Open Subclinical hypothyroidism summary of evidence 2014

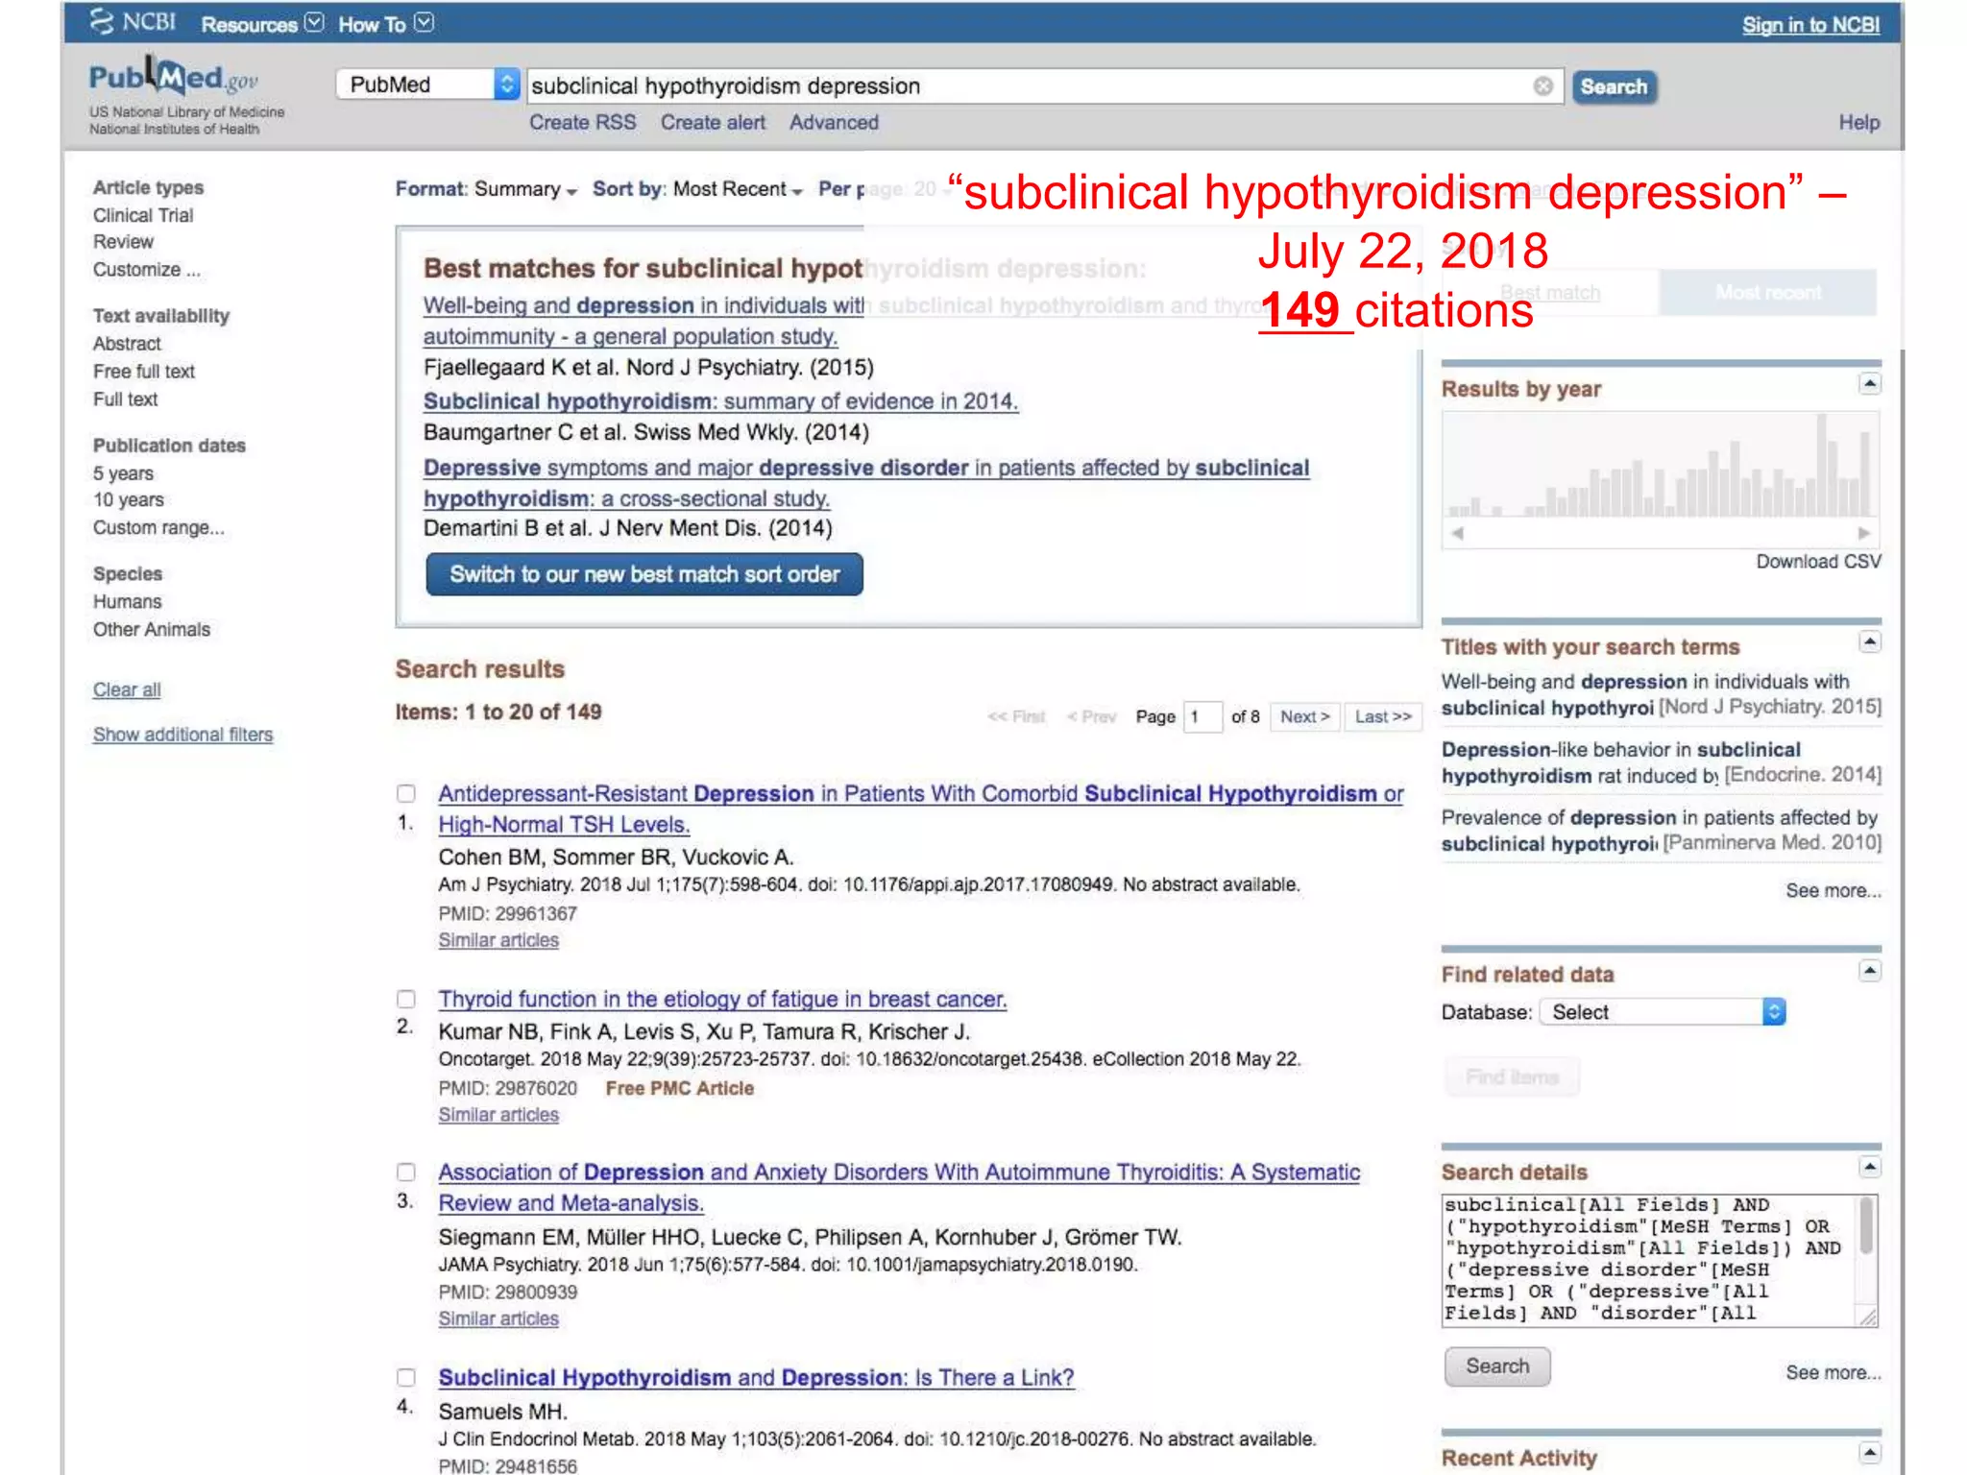[720, 401]
